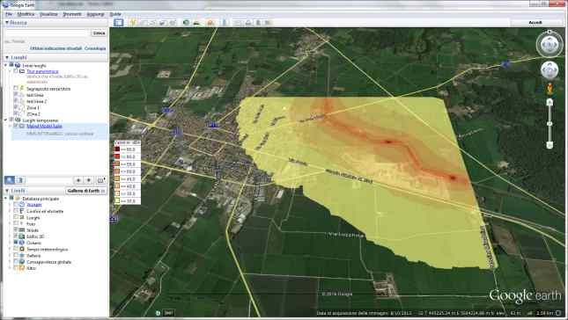Click the email toolbar icon
Viewport: 568px width, 320px height.
coord(238,23)
